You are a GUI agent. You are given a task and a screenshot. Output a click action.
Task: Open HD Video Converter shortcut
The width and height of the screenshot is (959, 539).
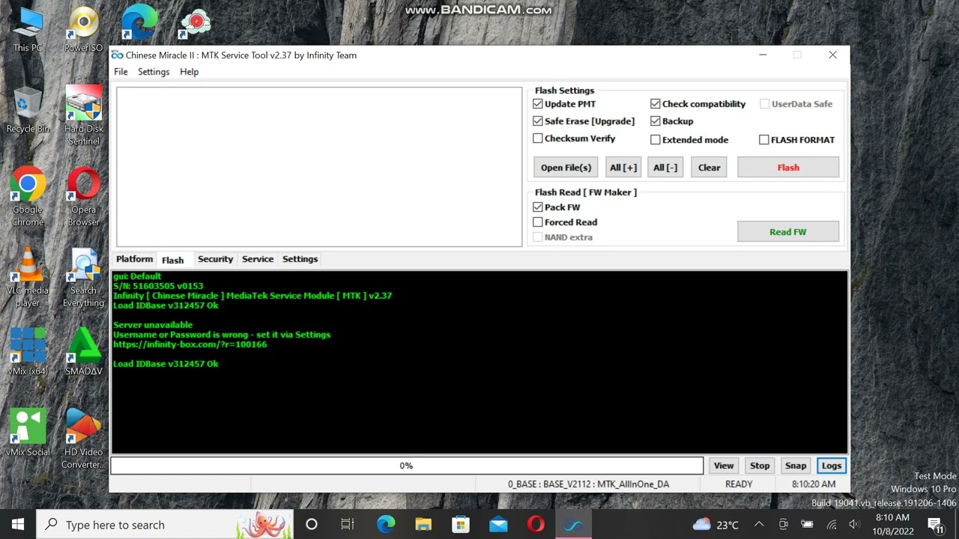[83, 439]
